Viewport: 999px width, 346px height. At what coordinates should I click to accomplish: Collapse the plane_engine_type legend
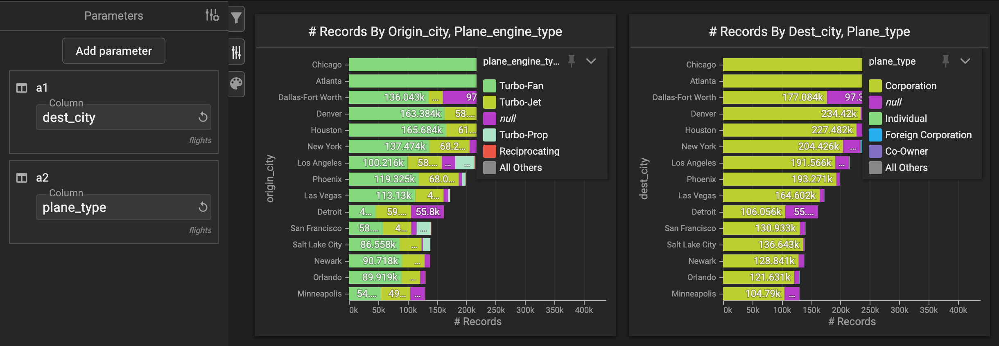591,61
